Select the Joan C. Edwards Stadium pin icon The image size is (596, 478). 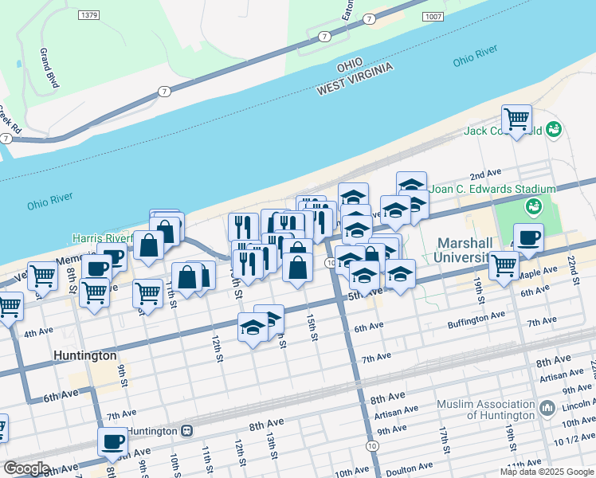coord(533,207)
